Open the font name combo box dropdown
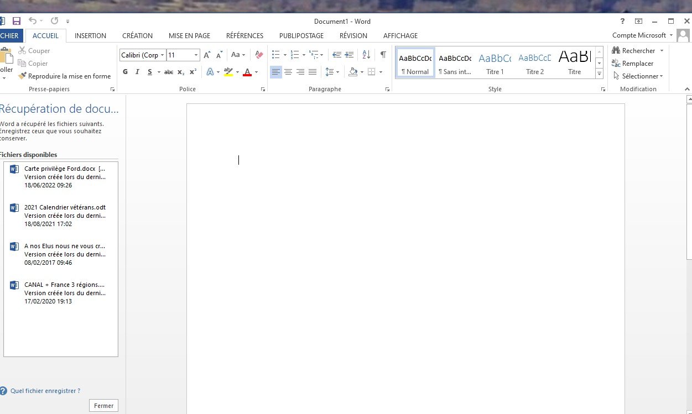The width and height of the screenshot is (692, 414). (x=163, y=55)
